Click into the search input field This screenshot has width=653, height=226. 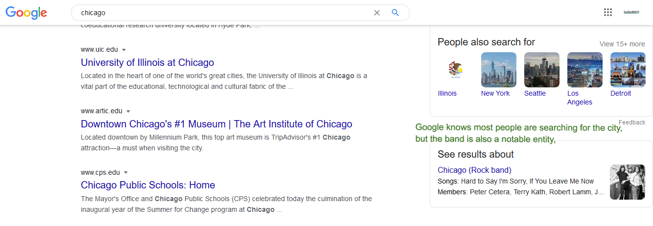[220, 13]
